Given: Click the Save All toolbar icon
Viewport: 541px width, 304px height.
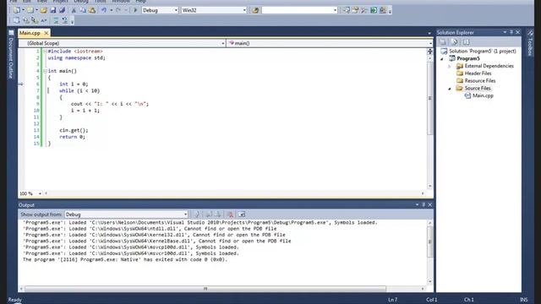Looking at the screenshot, I should 62,10.
